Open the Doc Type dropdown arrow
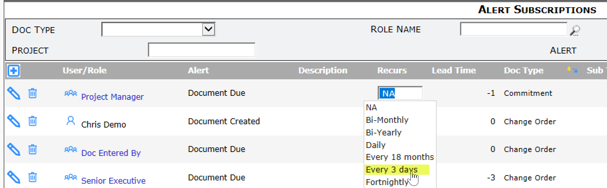 point(209,29)
